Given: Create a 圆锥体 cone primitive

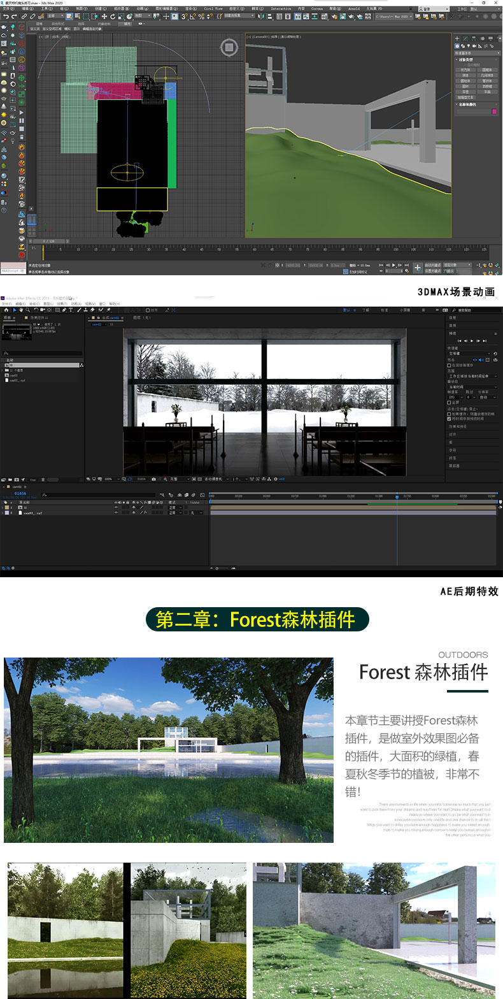Looking at the screenshot, I should [487, 70].
